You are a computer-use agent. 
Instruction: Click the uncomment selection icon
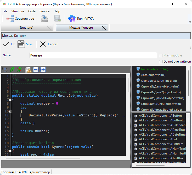click(x=19, y=70)
